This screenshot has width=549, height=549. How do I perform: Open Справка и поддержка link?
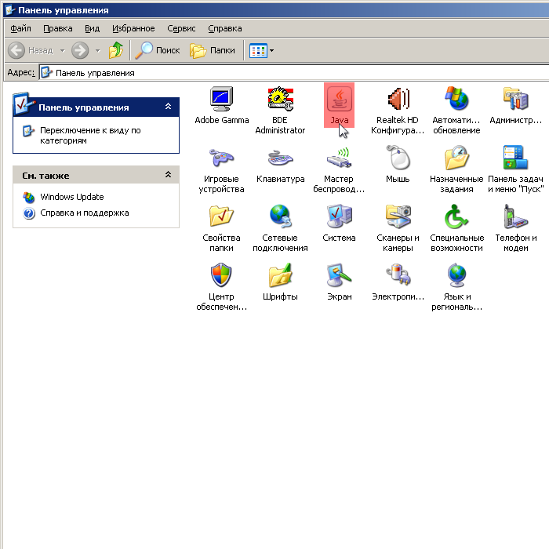click(85, 213)
